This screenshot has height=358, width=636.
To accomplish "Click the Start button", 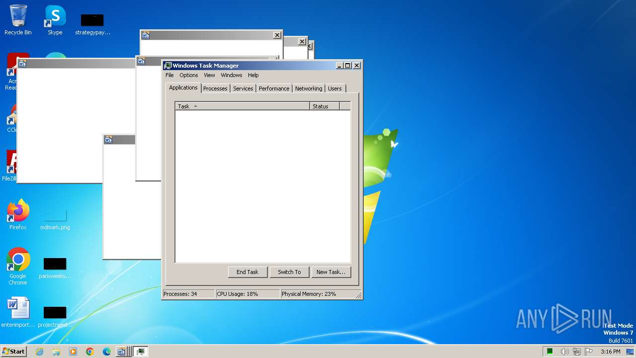I will point(13,351).
